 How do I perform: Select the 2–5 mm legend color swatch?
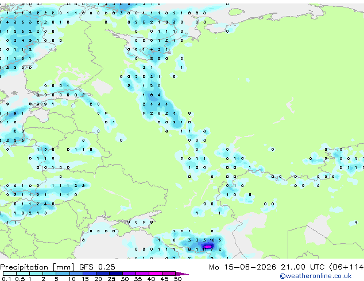(x=49, y=274)
